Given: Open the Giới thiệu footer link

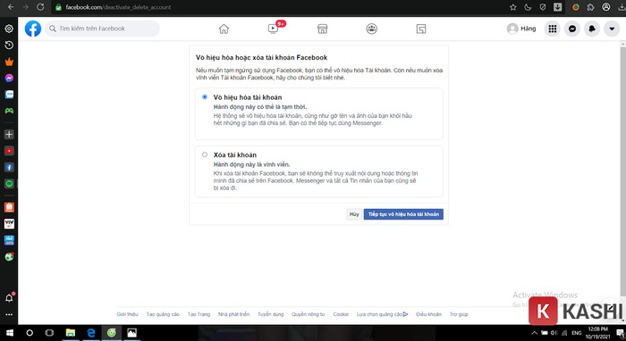Looking at the screenshot, I should point(127,314).
